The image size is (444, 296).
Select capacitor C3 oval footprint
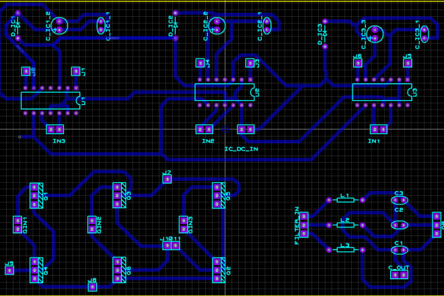pos(400,200)
